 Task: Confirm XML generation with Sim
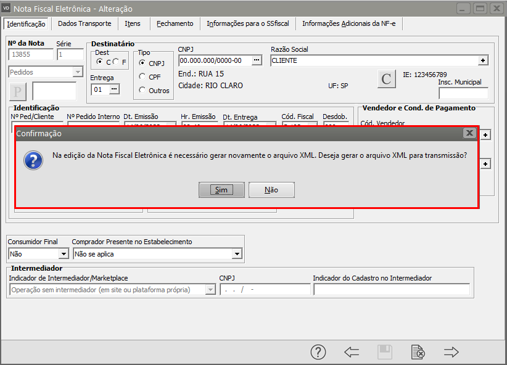[221, 190]
